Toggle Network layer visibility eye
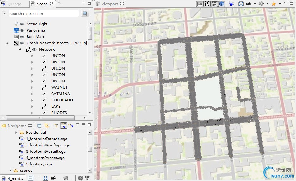Viewport: 296px width, 181px height. coord(34,49)
